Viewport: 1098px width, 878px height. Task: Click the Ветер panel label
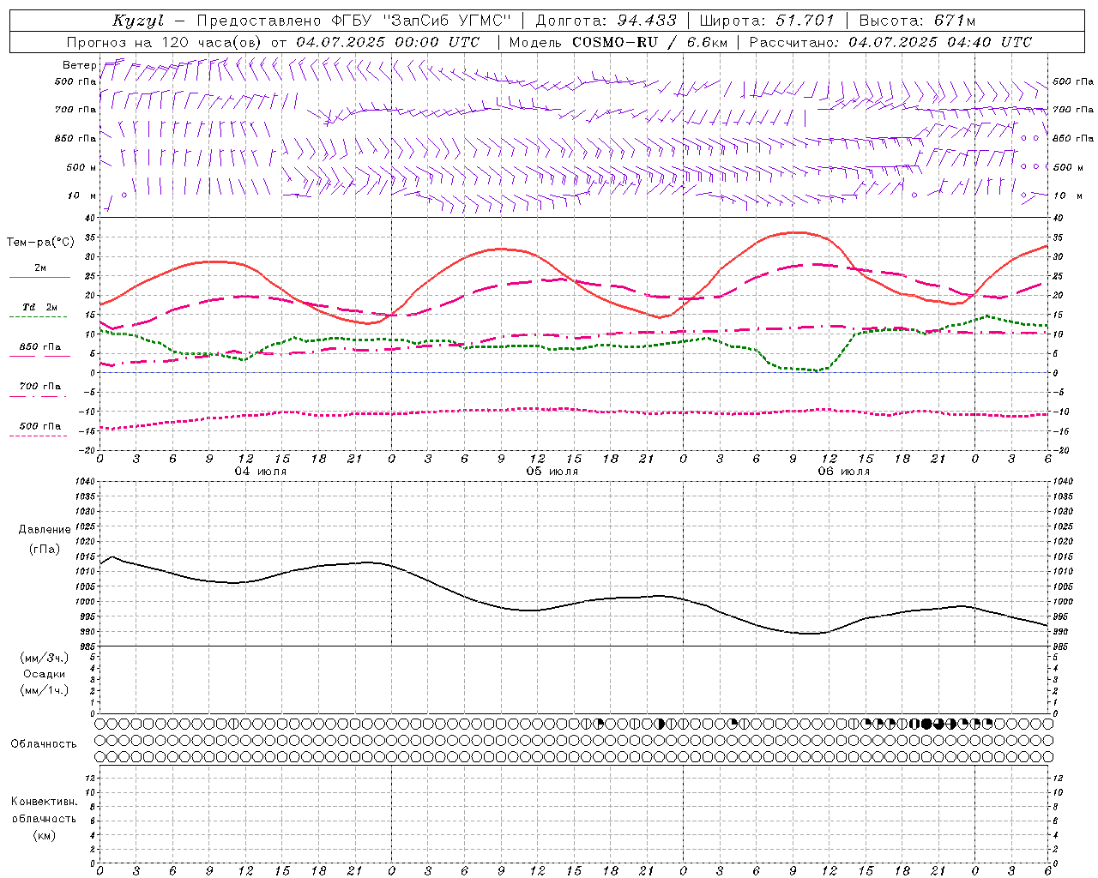[x=79, y=65]
